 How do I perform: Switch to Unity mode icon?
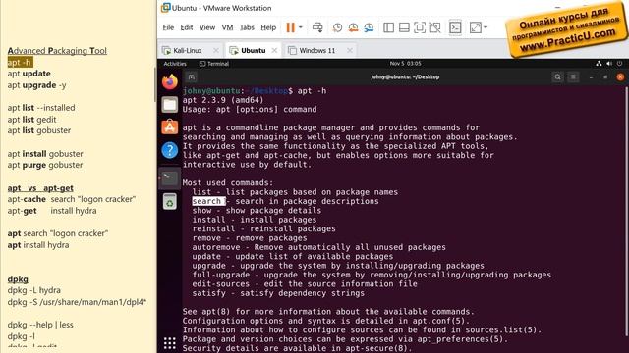[435, 27]
